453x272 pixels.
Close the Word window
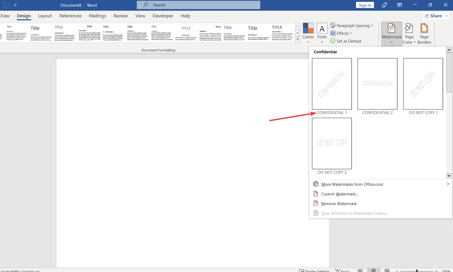click(446, 5)
